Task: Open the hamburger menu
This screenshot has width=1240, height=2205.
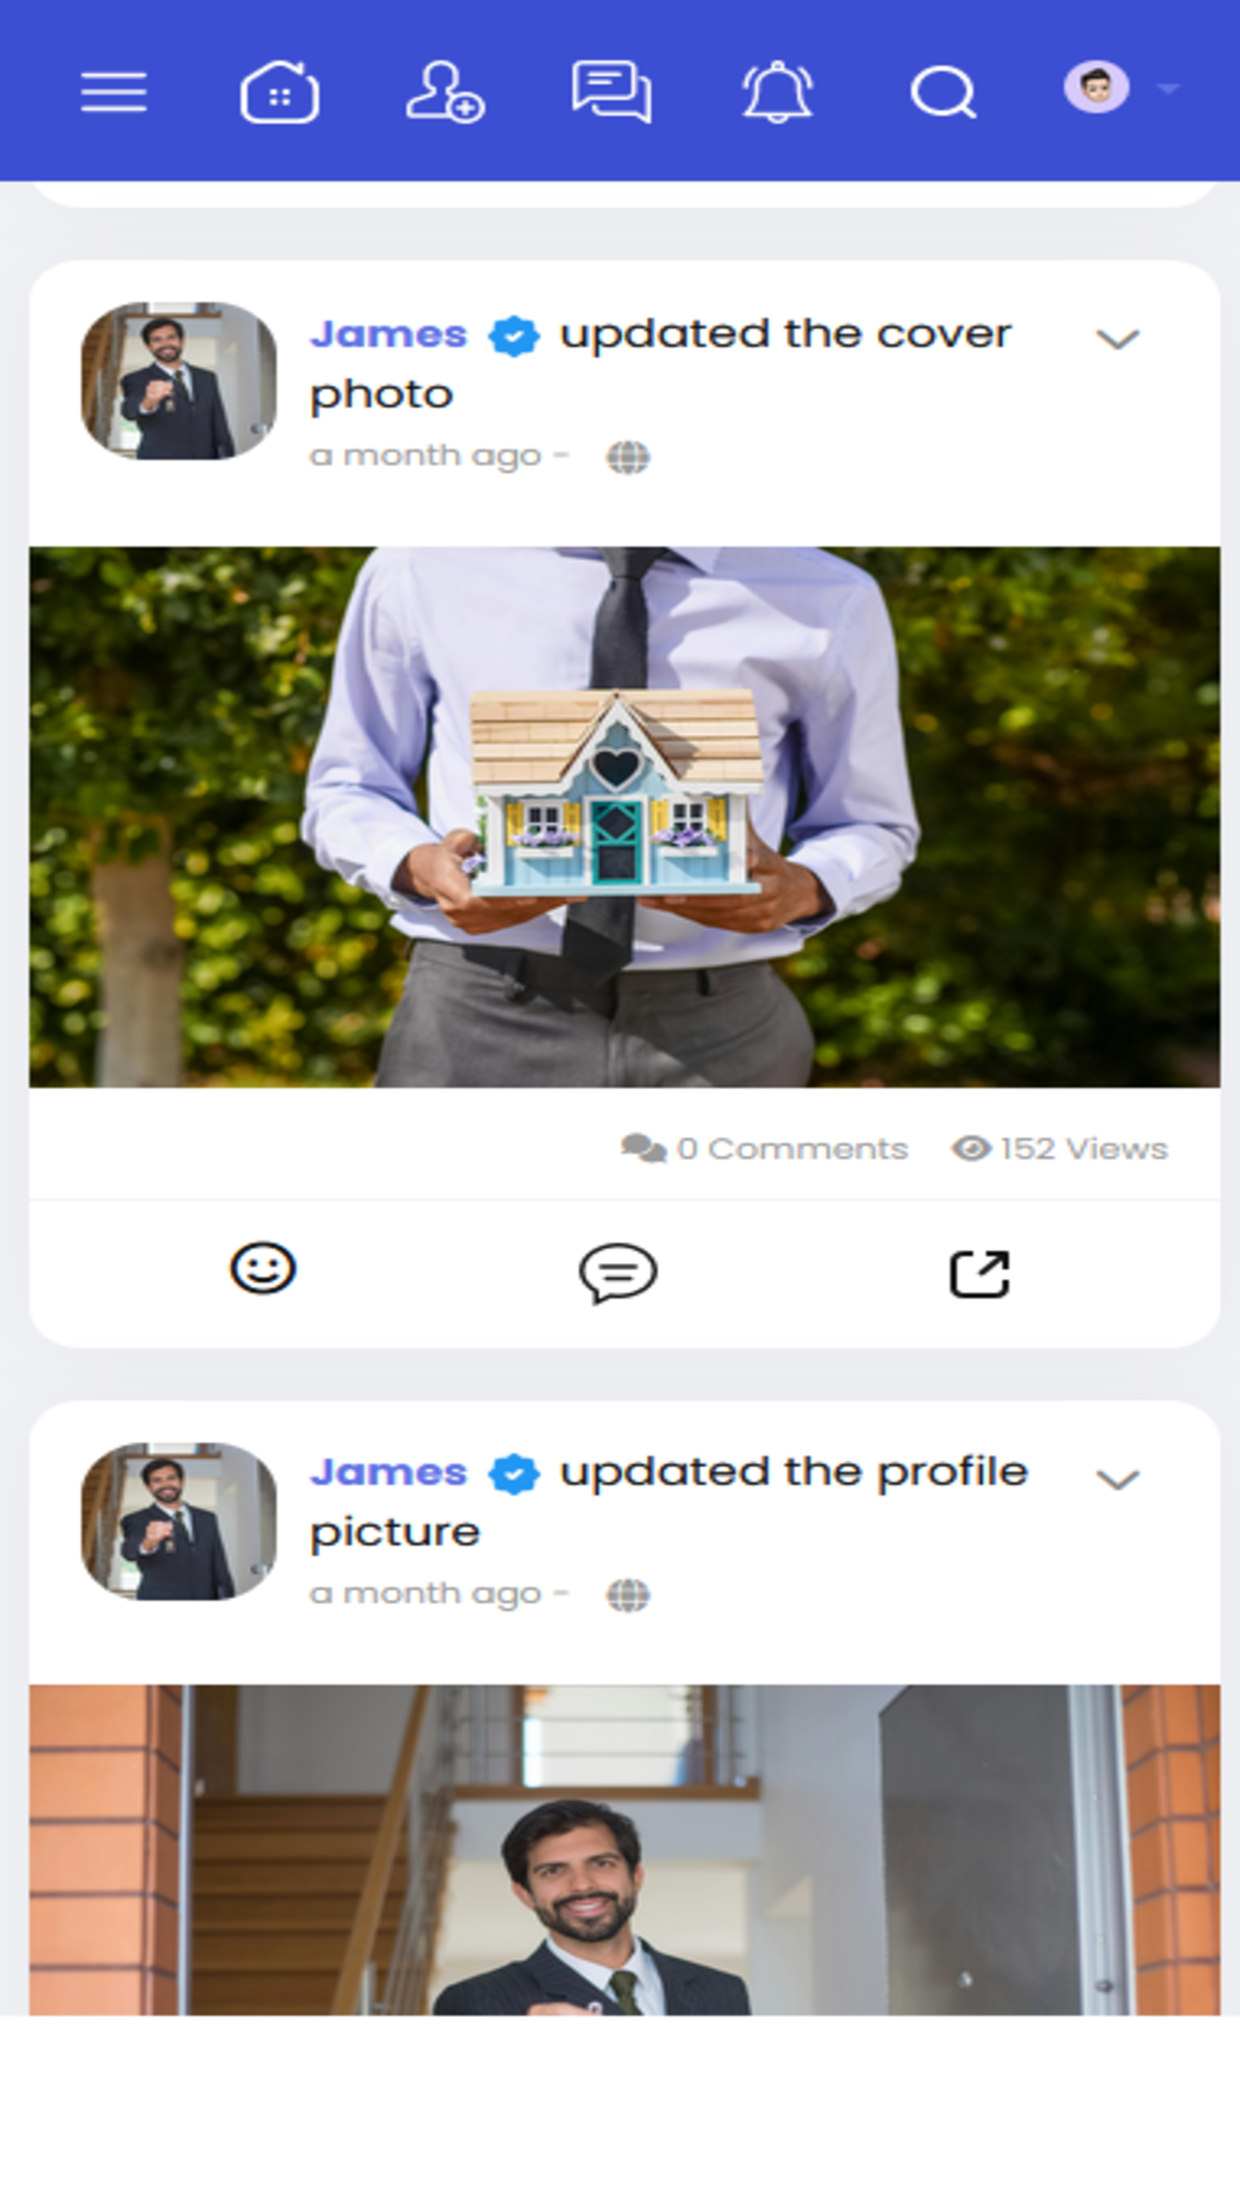Action: tap(114, 92)
